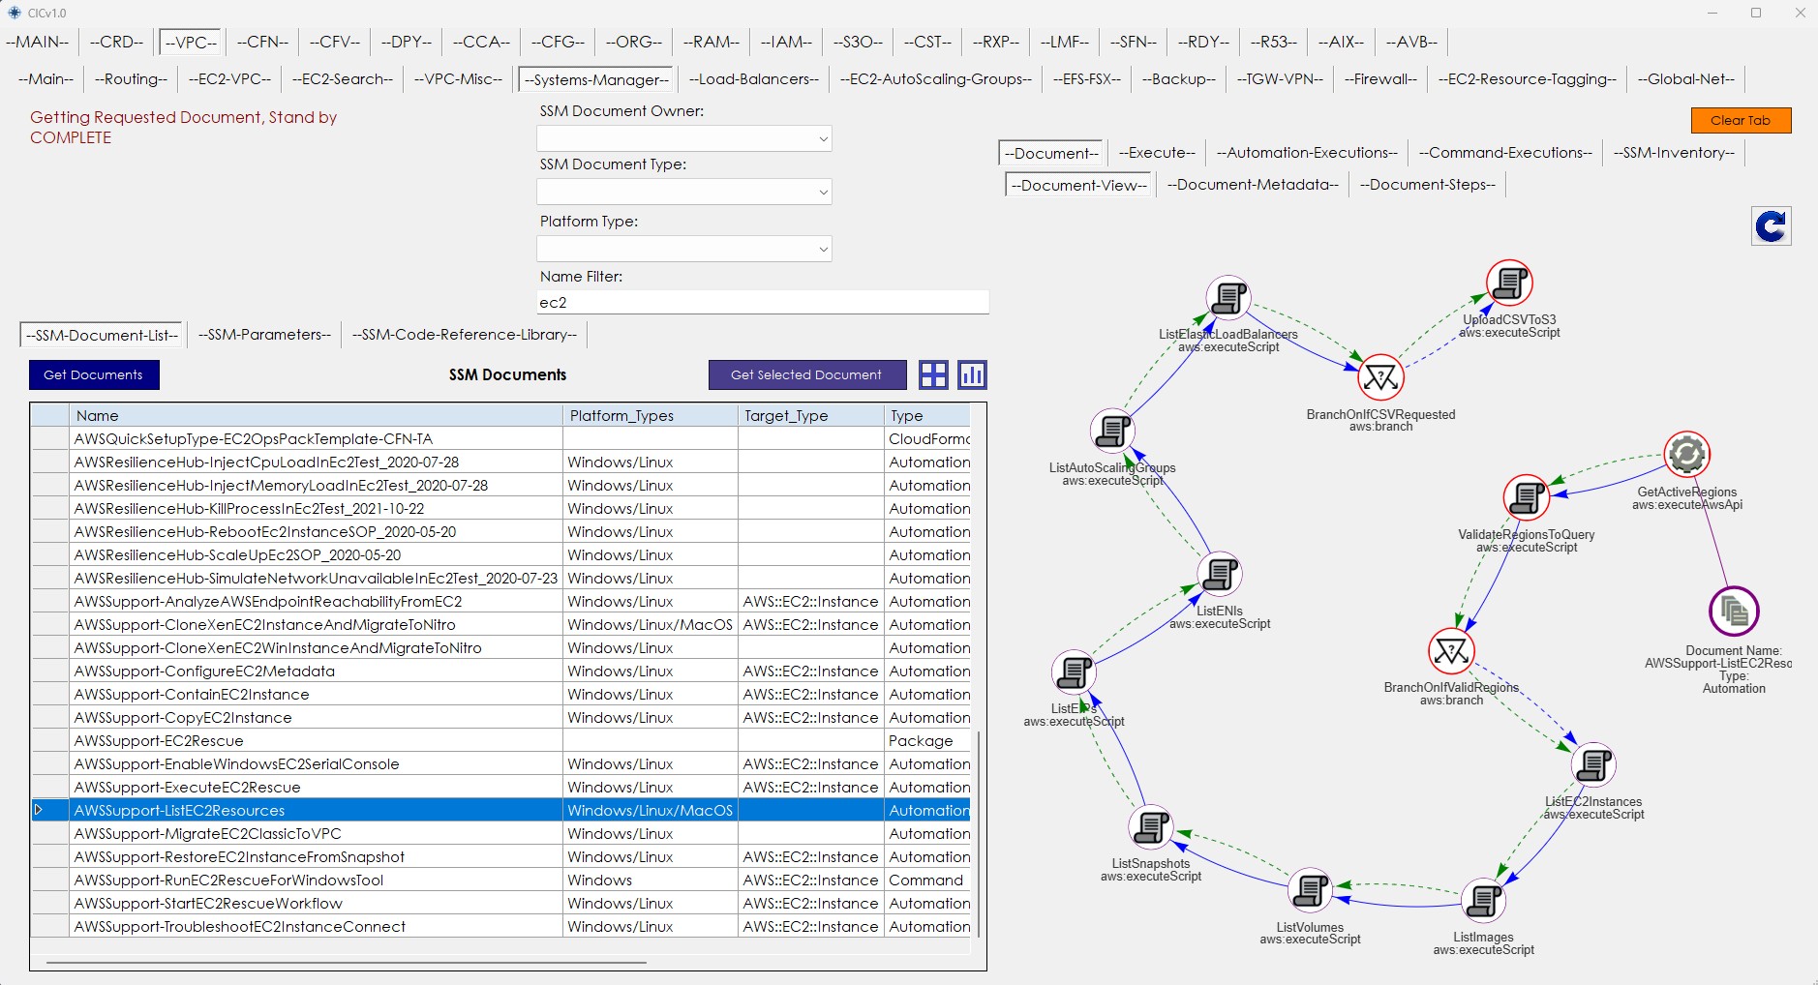1818x985 pixels.
Task: Click the Get Selected Document button
Action: tap(806, 375)
